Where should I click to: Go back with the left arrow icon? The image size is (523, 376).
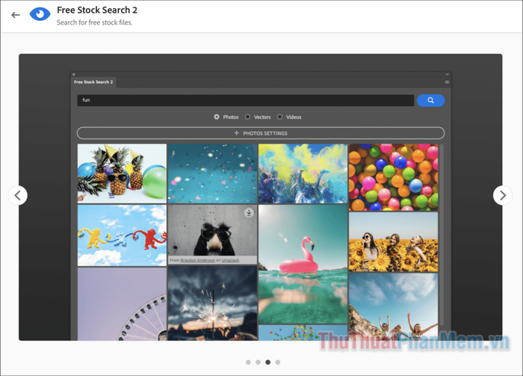(16, 15)
